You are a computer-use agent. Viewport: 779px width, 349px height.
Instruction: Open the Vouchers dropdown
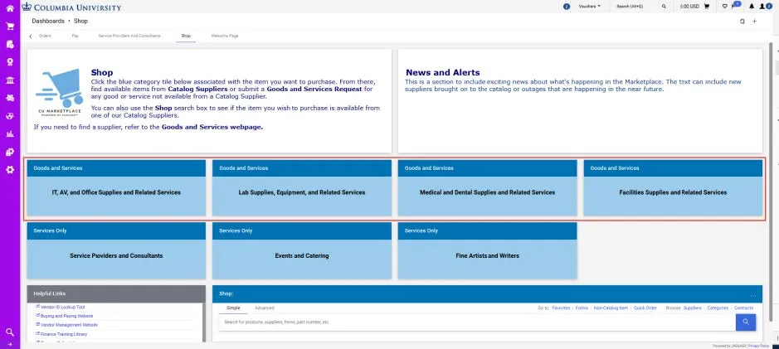point(590,7)
